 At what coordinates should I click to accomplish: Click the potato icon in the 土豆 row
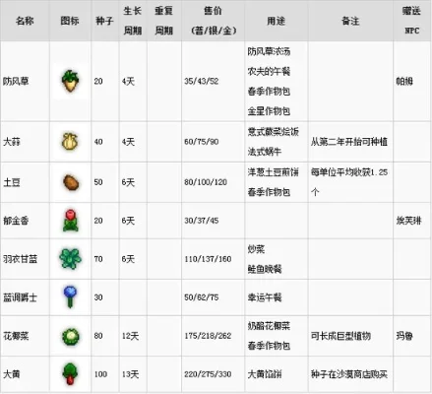(71, 182)
